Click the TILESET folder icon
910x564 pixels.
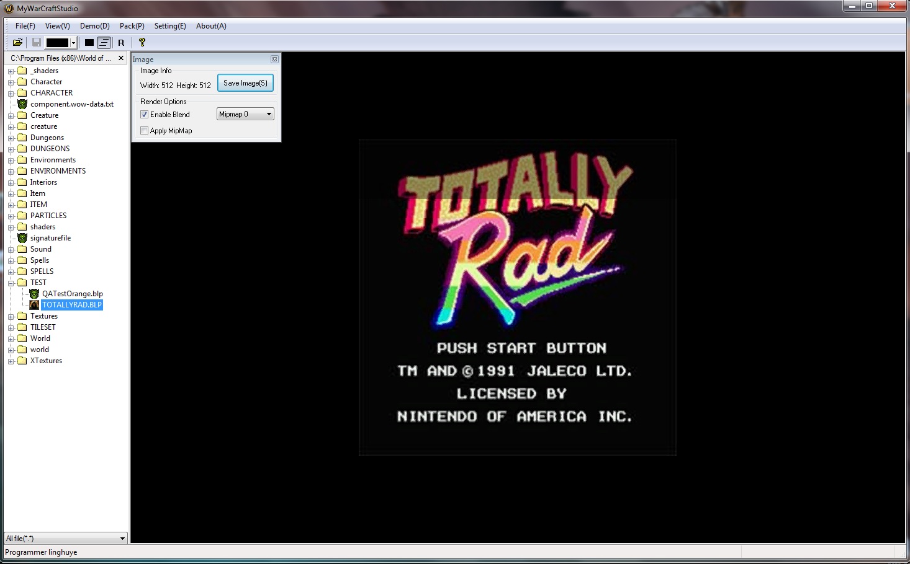[x=22, y=327]
